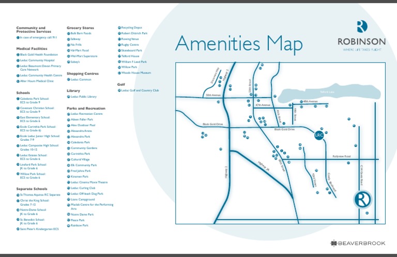Viewport: 397px width, 257px height.
Task: Click the 'Amenities Map' title
Action: (x=239, y=44)
